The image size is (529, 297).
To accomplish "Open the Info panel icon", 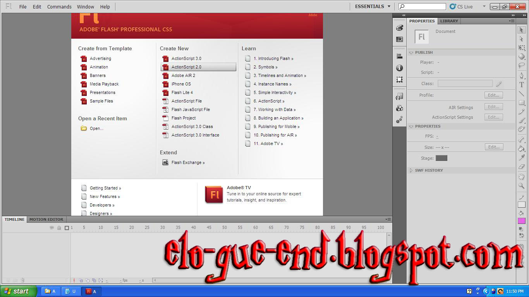I will [399, 68].
